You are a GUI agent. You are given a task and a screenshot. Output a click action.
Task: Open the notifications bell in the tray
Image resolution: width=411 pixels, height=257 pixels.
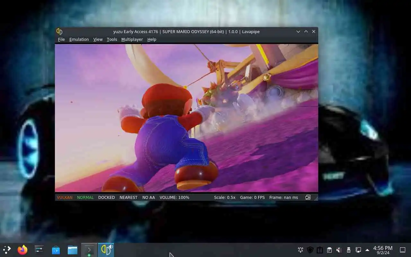pyautogui.click(x=301, y=250)
